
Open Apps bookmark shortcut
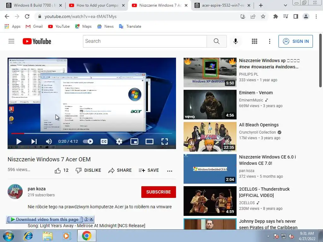[x=12, y=26]
